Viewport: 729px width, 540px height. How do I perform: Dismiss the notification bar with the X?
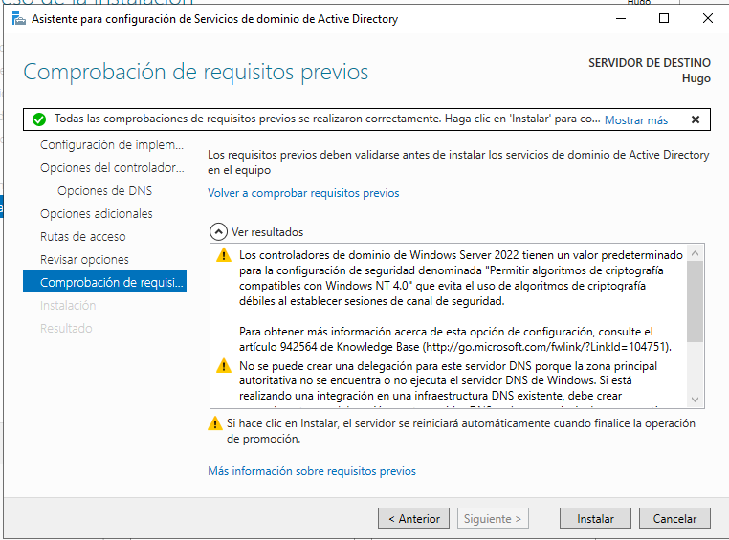pos(695,119)
